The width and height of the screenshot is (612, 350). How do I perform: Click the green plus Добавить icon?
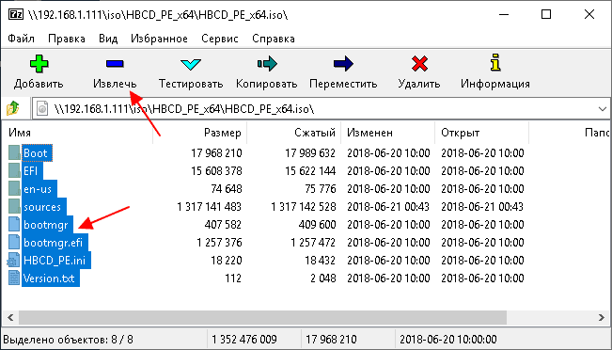click(x=39, y=64)
